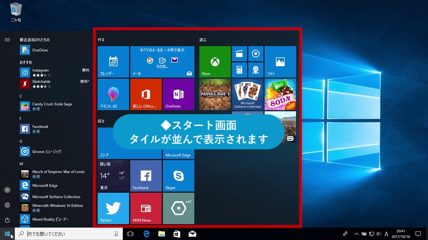Open File Explorer from the taskbar

pyautogui.click(x=162, y=234)
